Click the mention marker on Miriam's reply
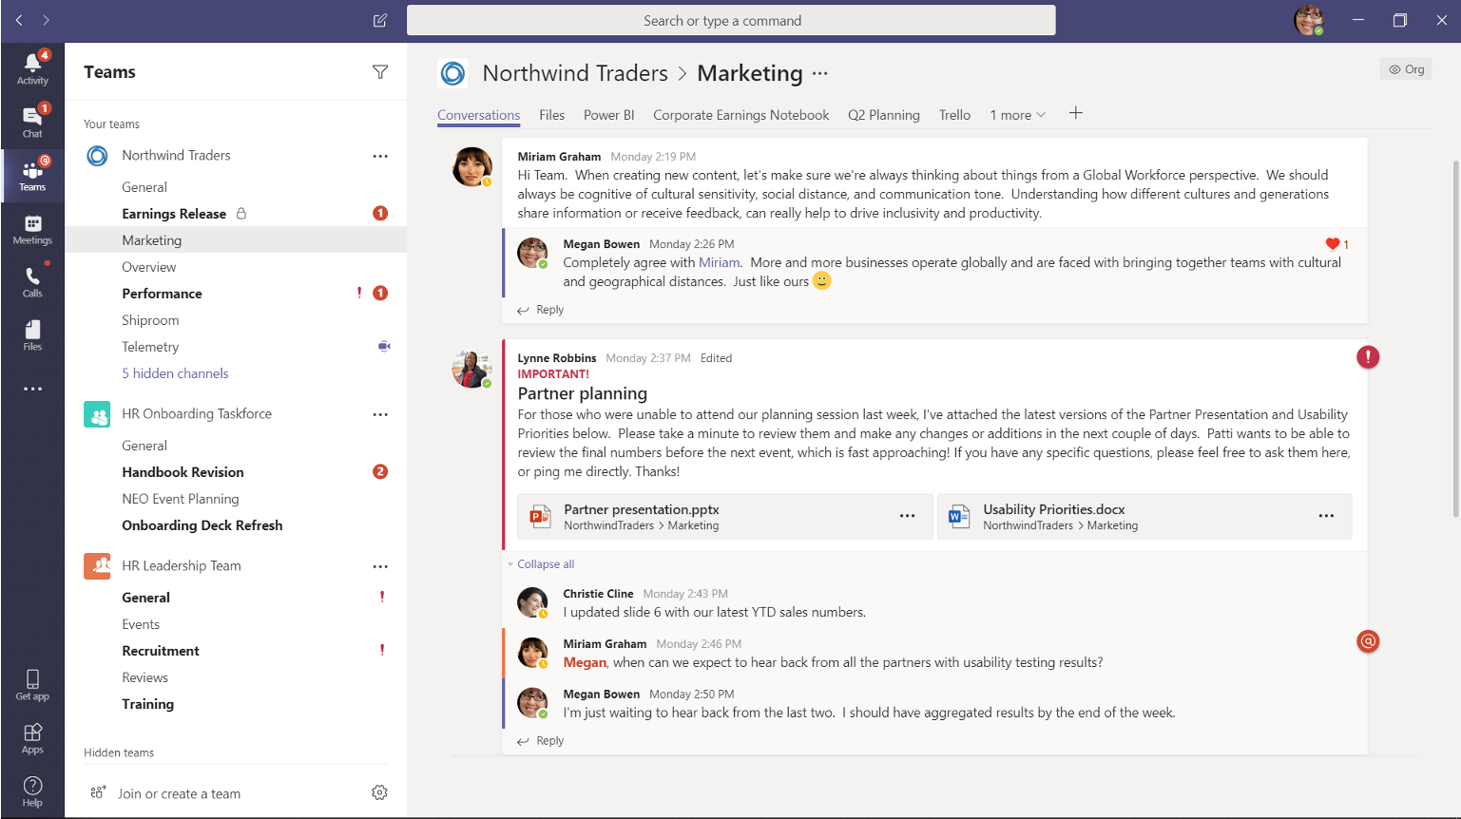 [1368, 641]
